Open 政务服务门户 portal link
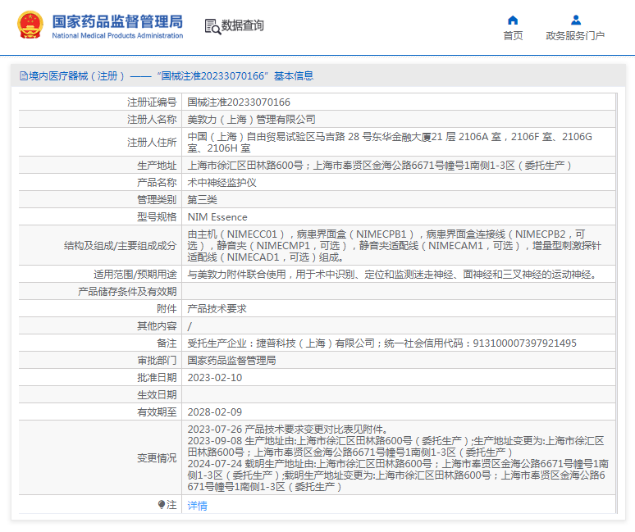Viewport: 635px width, 532px height. pos(575,36)
